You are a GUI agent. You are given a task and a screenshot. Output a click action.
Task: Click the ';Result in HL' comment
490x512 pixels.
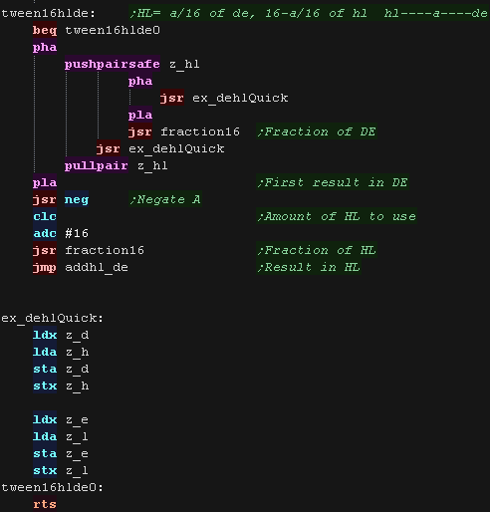[x=309, y=267]
